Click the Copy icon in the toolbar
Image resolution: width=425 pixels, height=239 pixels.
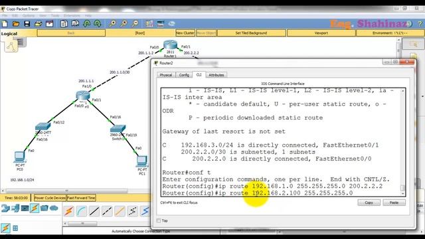pyautogui.click(x=64, y=24)
